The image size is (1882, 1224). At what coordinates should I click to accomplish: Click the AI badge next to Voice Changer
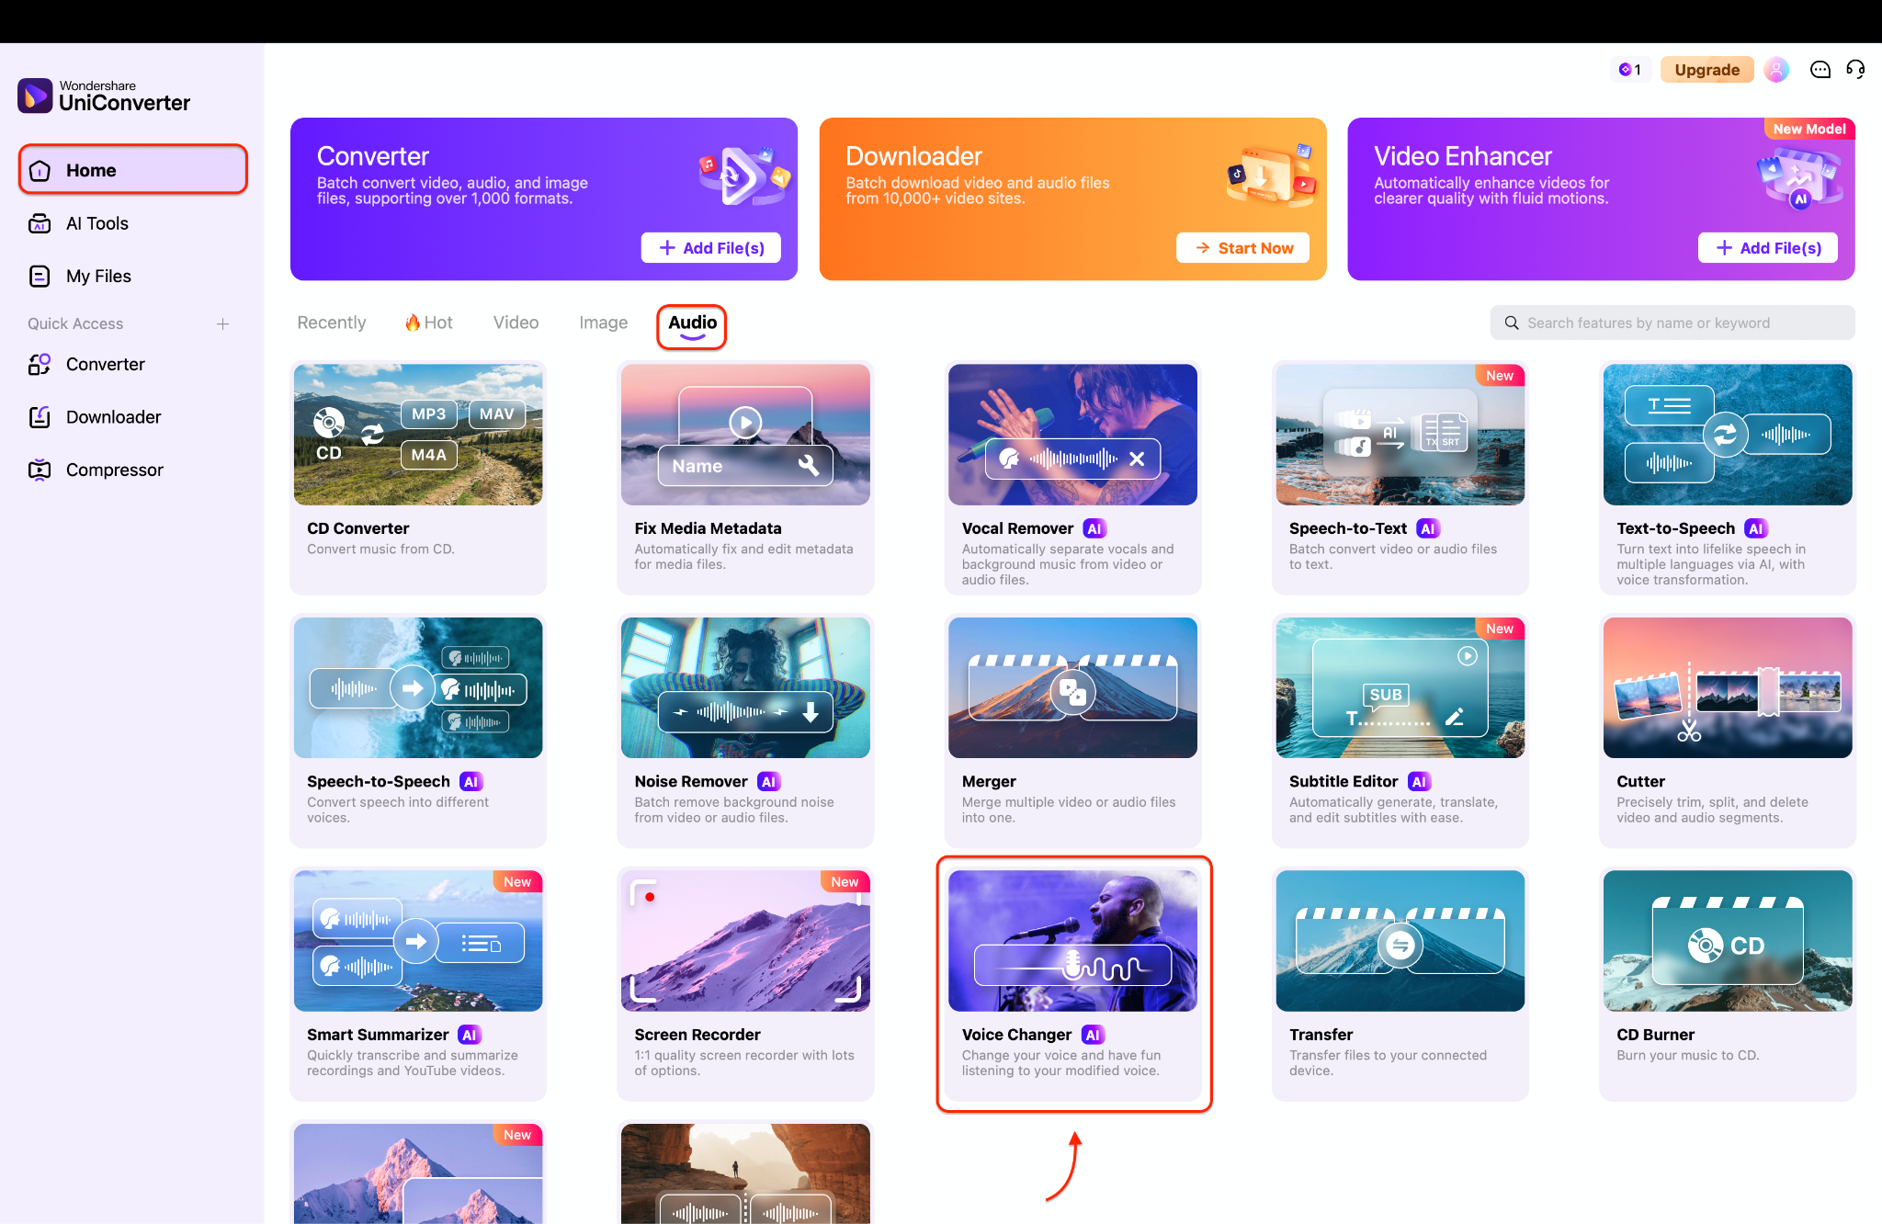coord(1092,1035)
